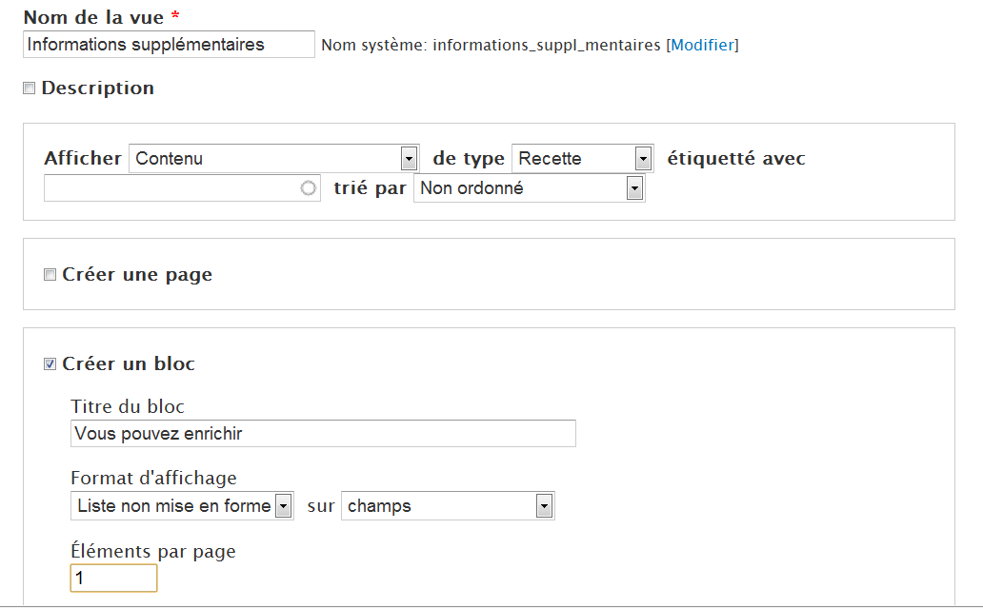Click the 'Créer une page' label text
This screenshot has width=983, height=608.
[137, 275]
